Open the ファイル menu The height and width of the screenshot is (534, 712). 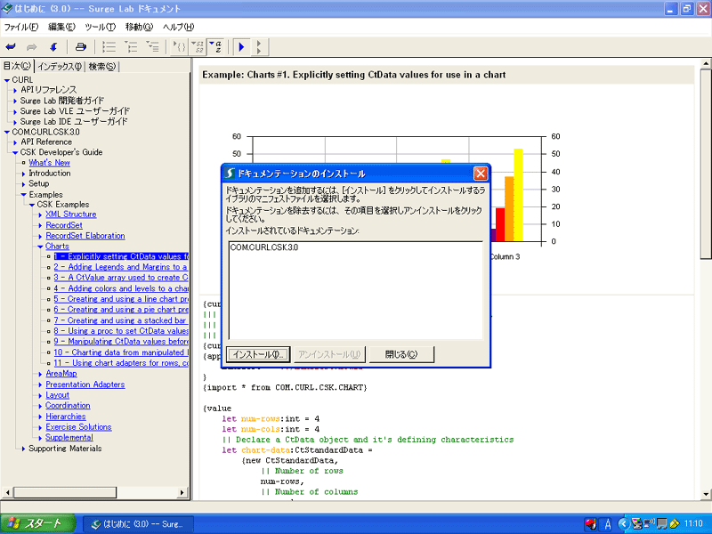click(20, 28)
